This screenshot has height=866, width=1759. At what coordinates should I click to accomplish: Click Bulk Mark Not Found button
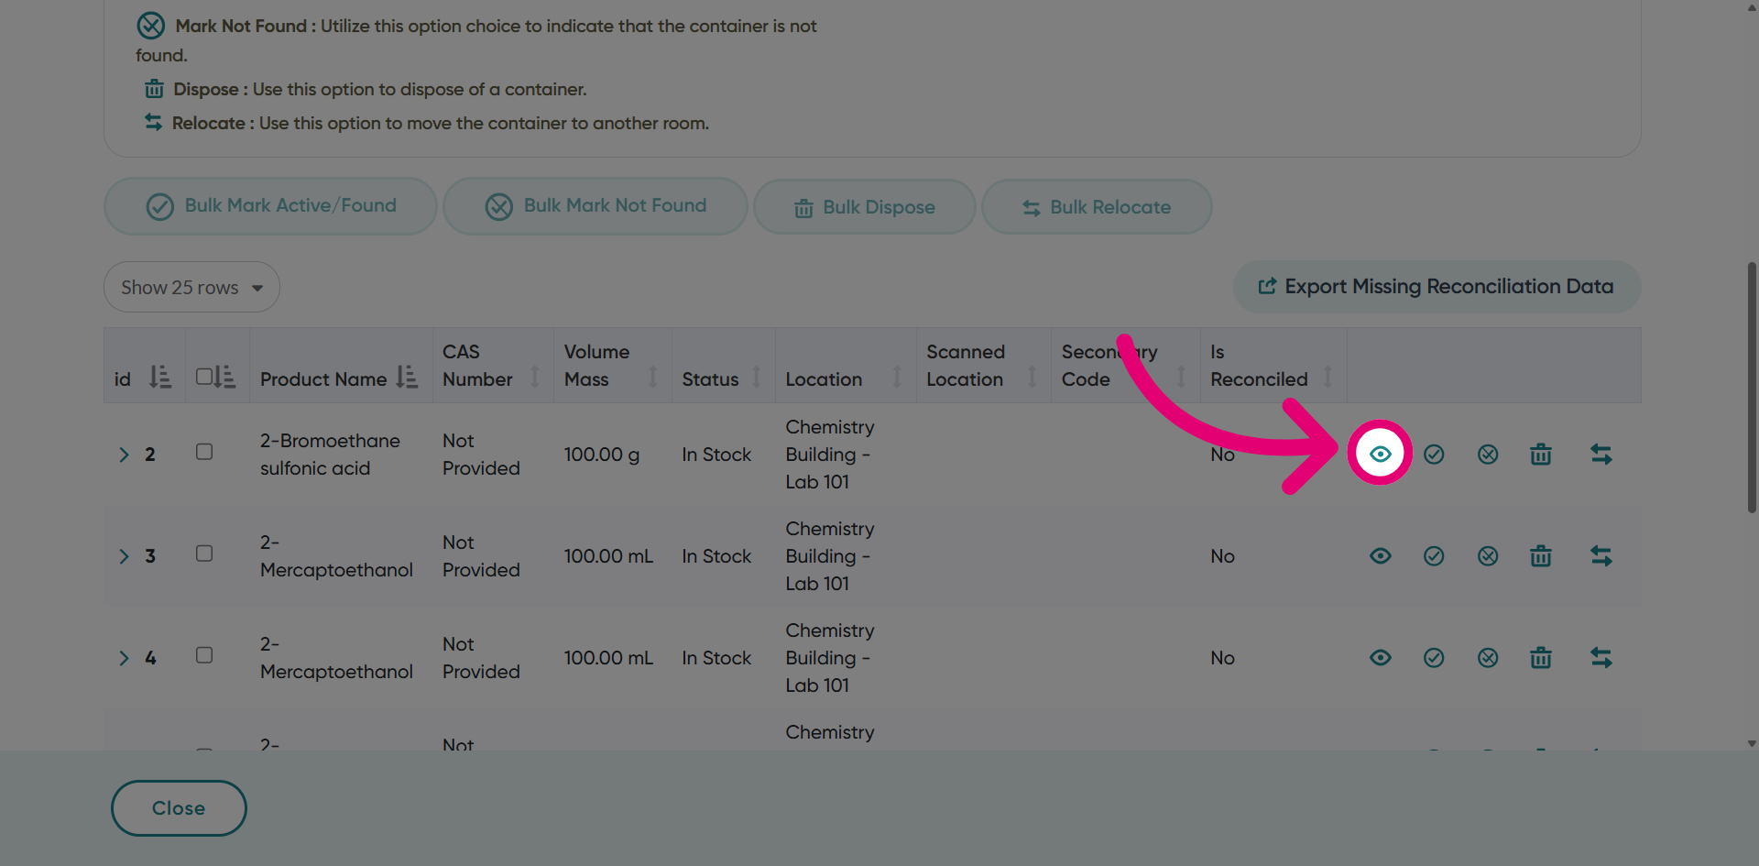coord(595,206)
